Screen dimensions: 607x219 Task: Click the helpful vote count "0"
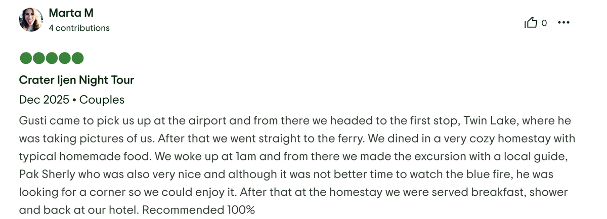544,23
